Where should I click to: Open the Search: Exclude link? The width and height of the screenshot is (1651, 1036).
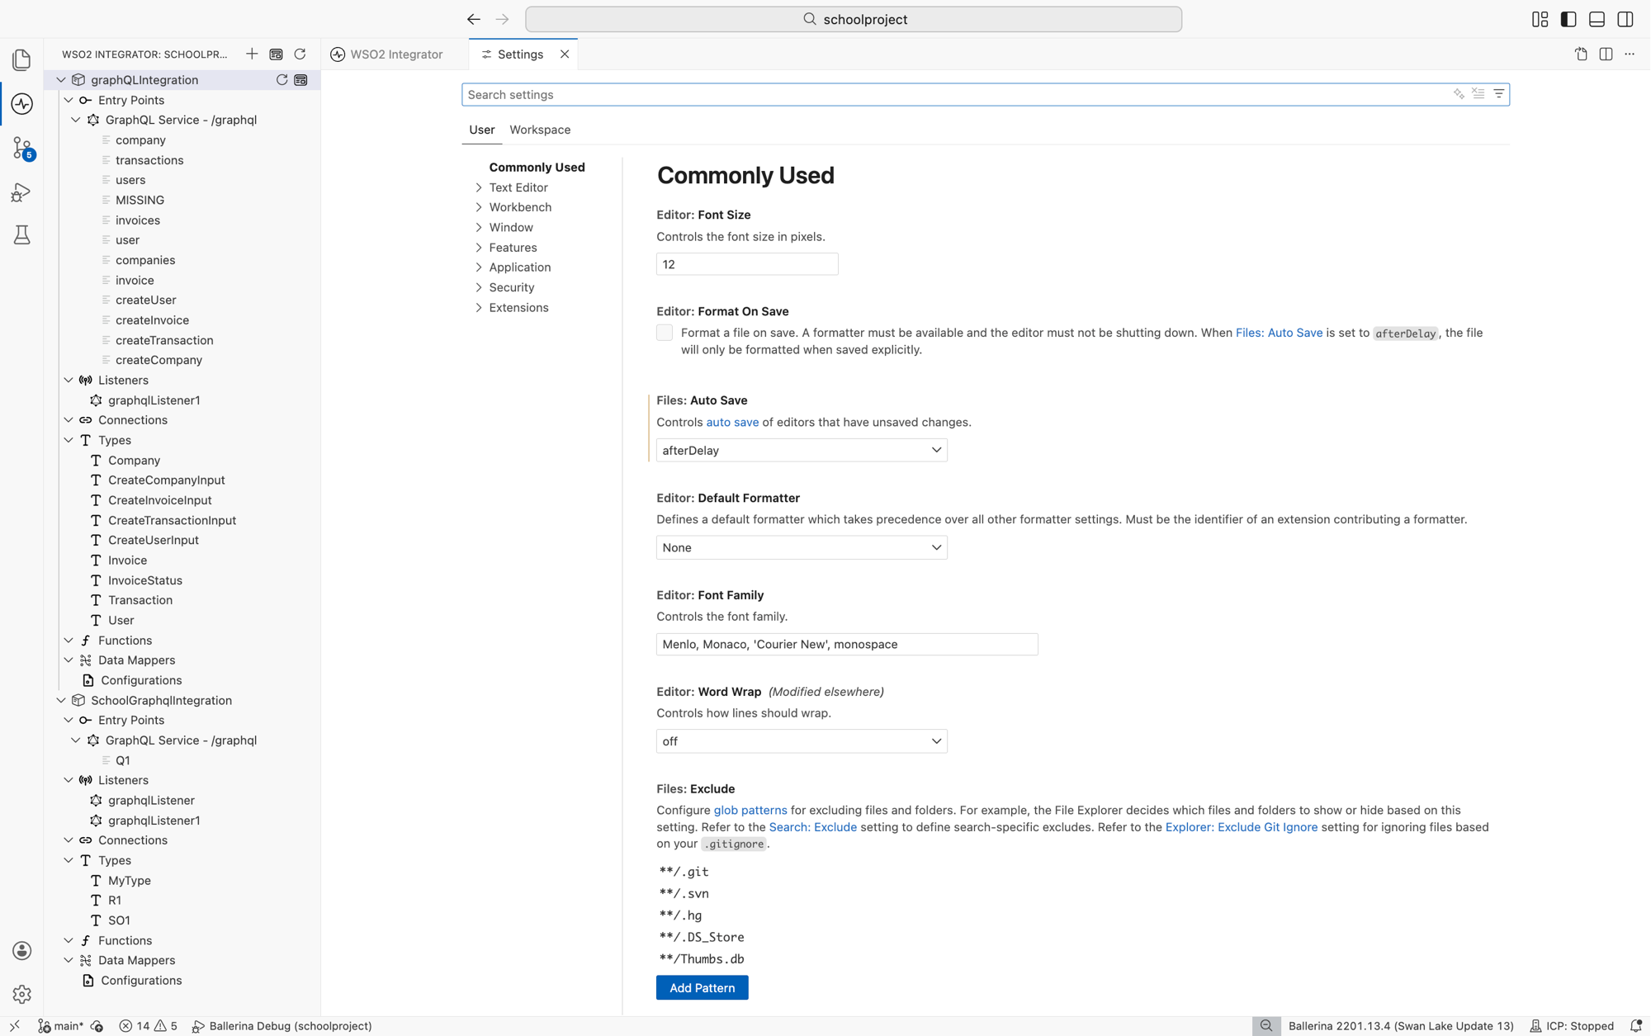click(812, 827)
